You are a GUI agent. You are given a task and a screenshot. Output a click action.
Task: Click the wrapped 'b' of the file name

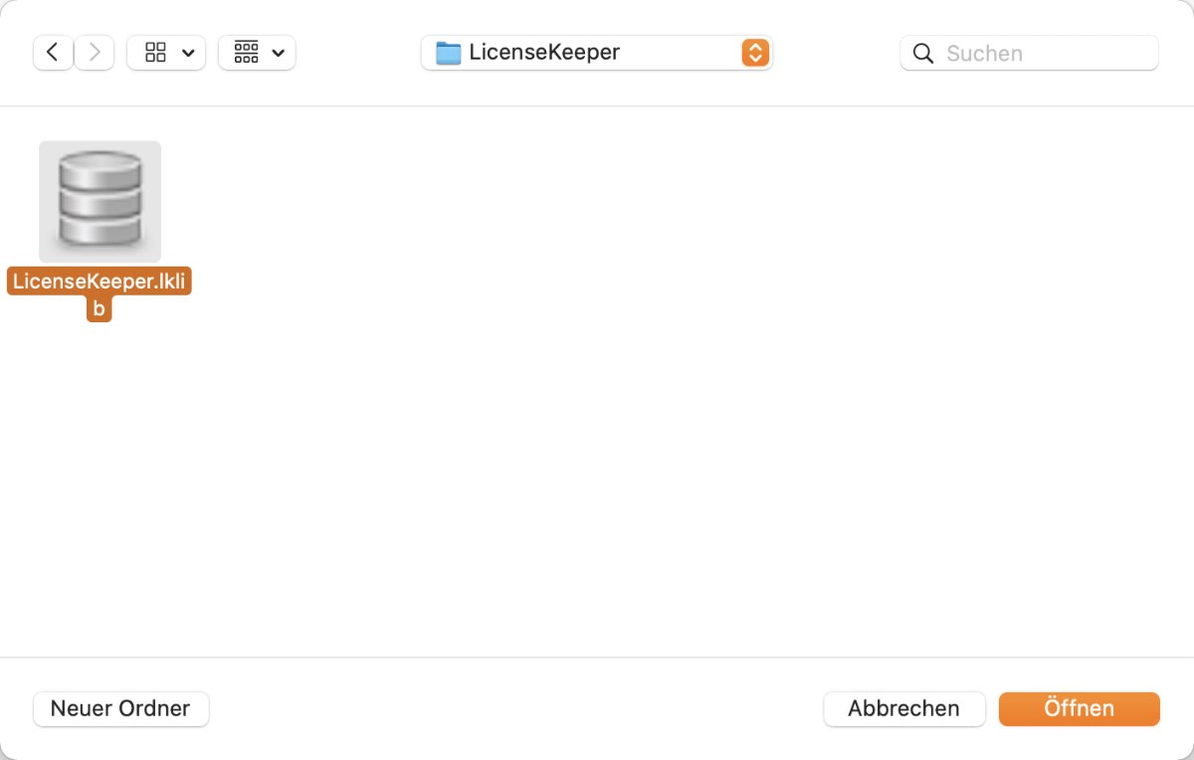[x=99, y=309]
